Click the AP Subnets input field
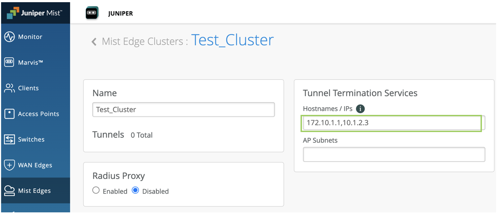Screen dimensions: 498x214 tap(394, 154)
